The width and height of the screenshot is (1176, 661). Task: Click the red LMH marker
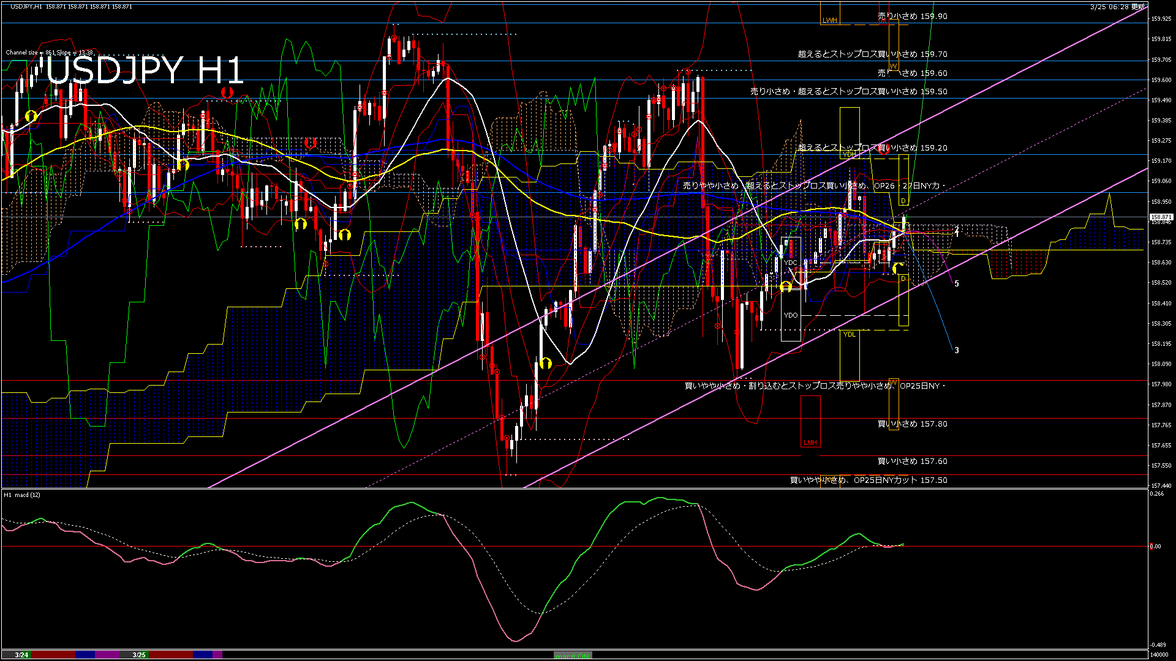[810, 443]
